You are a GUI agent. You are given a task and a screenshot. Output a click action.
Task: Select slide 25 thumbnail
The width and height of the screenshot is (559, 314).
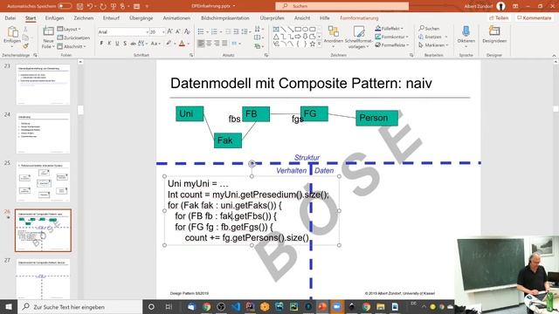[x=43, y=182]
